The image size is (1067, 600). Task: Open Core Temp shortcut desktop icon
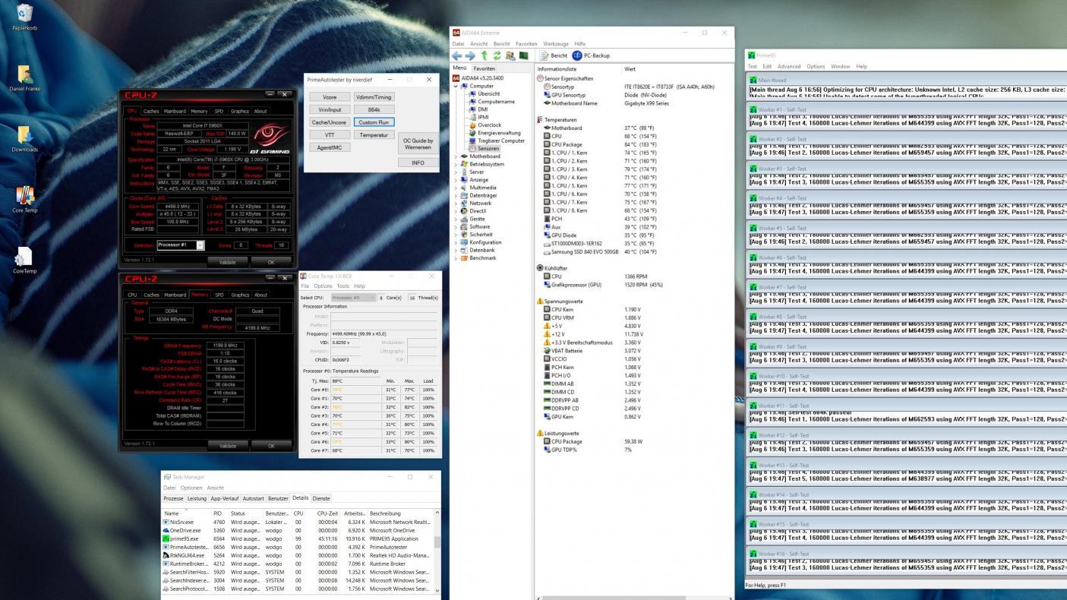24,200
